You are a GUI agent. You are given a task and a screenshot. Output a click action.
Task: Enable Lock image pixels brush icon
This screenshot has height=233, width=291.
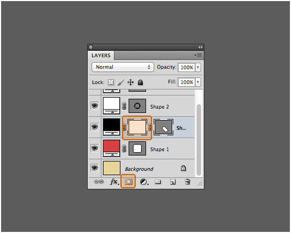[121, 82]
